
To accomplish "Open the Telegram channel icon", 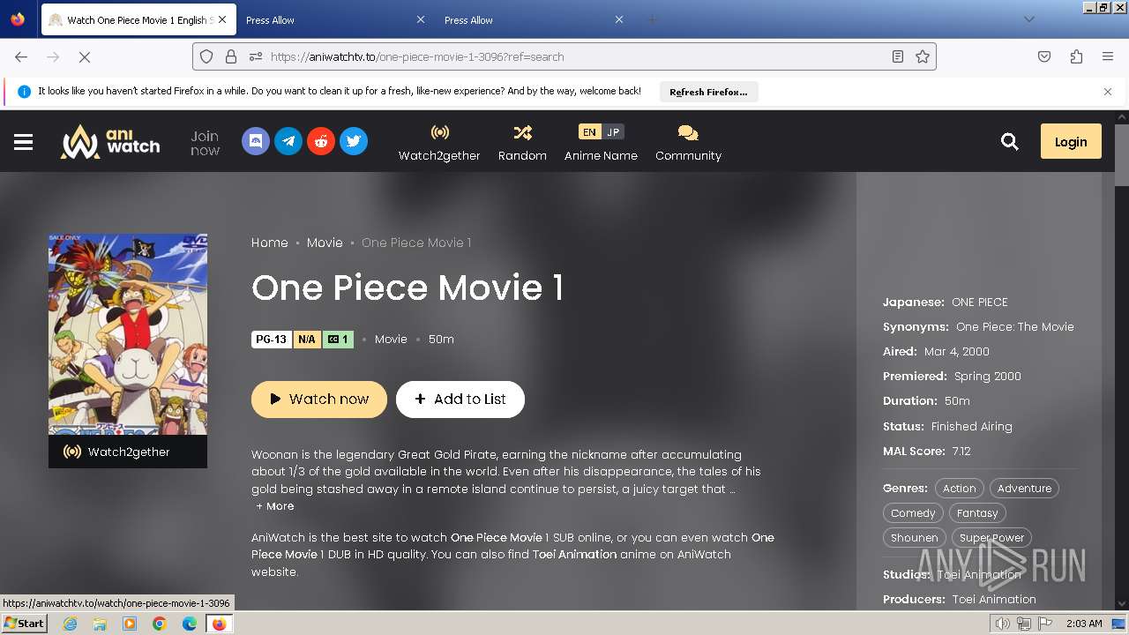I will coord(288,141).
